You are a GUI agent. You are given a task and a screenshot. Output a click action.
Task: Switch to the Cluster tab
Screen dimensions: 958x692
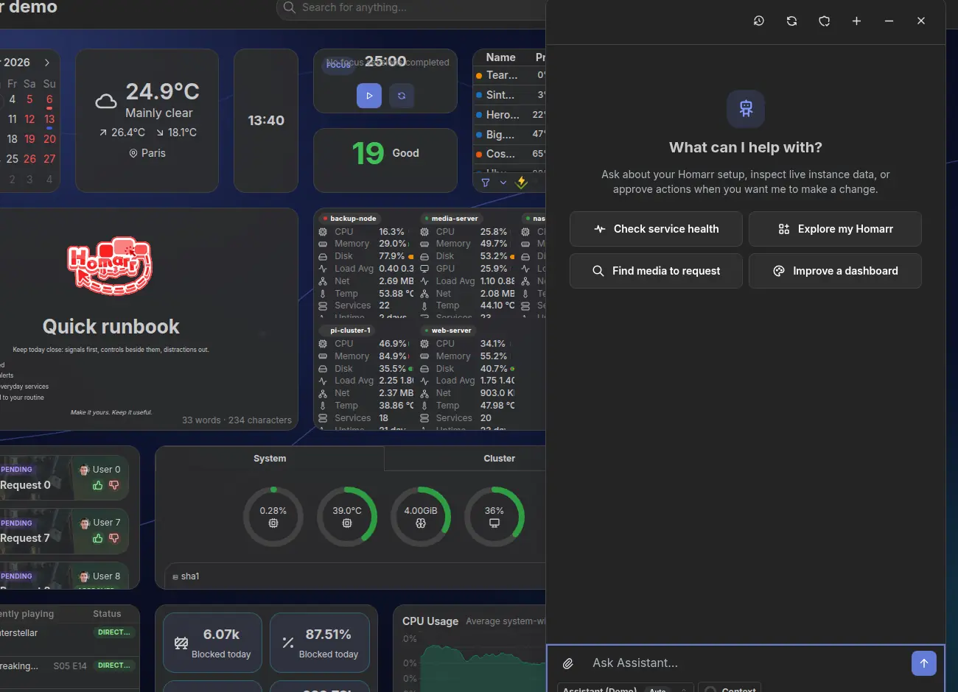[x=499, y=459]
